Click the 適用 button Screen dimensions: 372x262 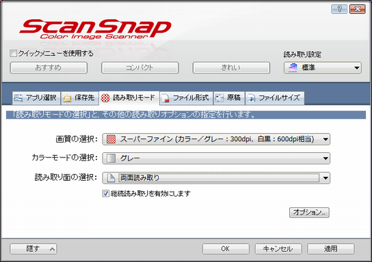(x=331, y=249)
